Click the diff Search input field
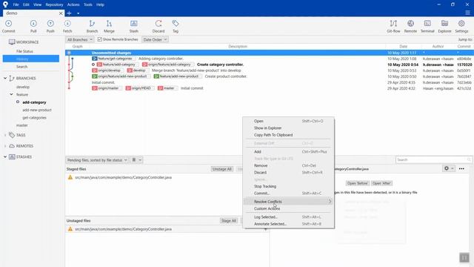The width and height of the screenshot is (474, 267). click(433, 159)
